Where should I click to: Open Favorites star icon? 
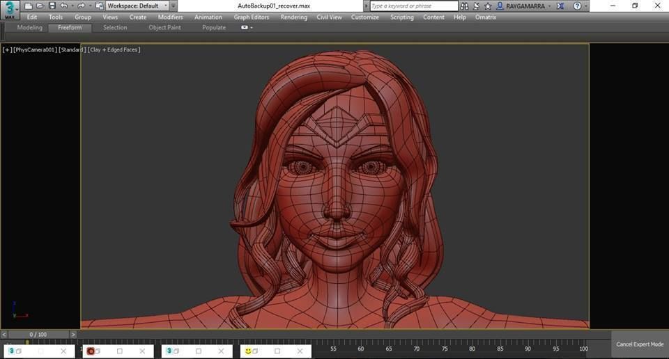point(488,6)
